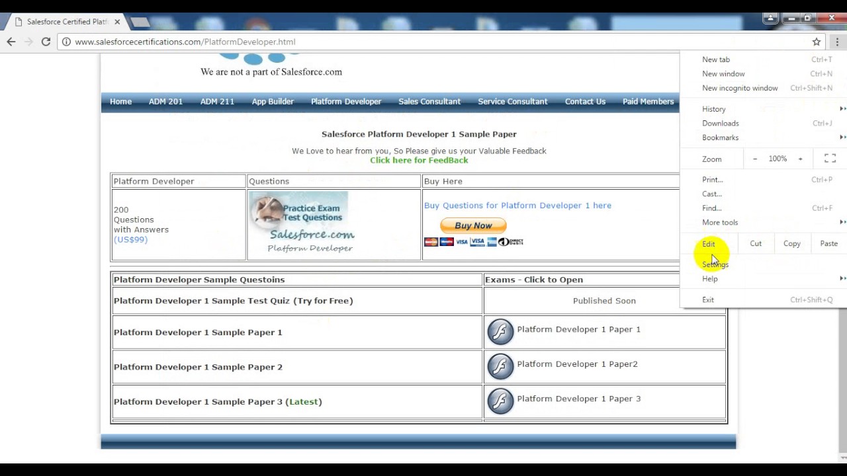
Task: Click the (US$99) price link
Action: (130, 239)
